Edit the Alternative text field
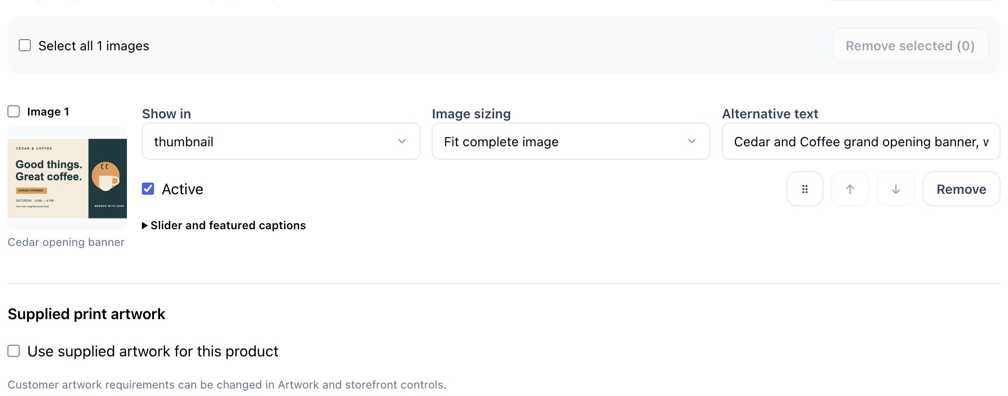Viewport: 1008px width, 396px height. pyautogui.click(x=861, y=141)
